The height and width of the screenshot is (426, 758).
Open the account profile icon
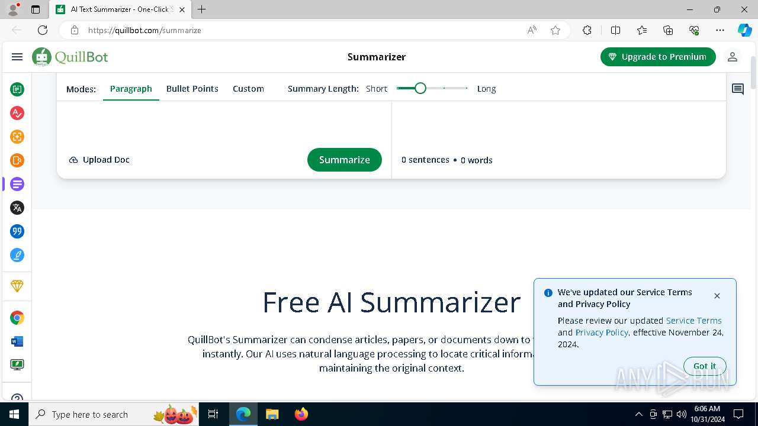(733, 57)
